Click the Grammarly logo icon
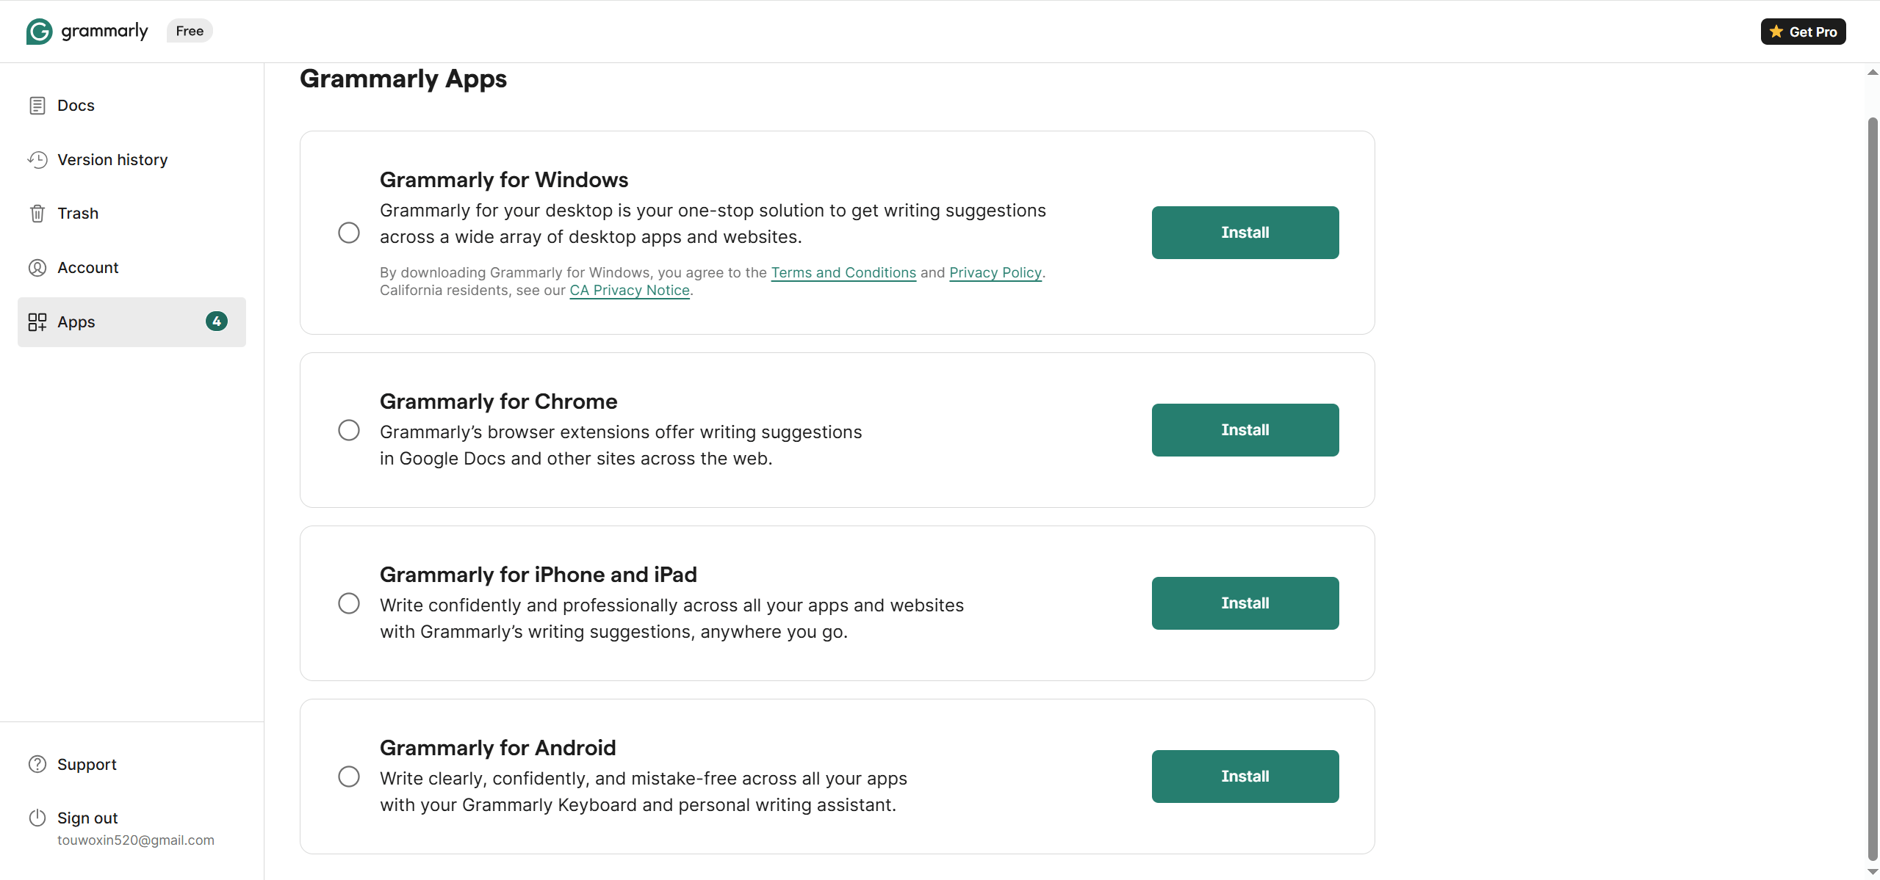Screen dimensions: 1880x880 (x=39, y=32)
